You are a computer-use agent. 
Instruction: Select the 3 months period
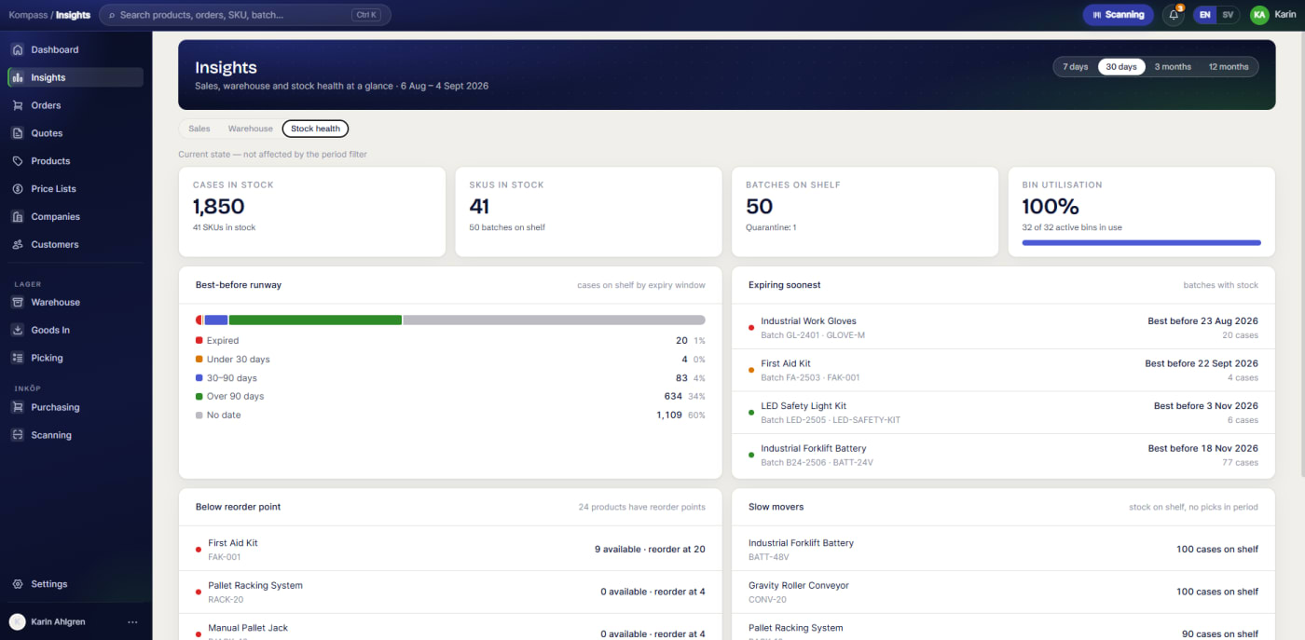pyautogui.click(x=1173, y=67)
